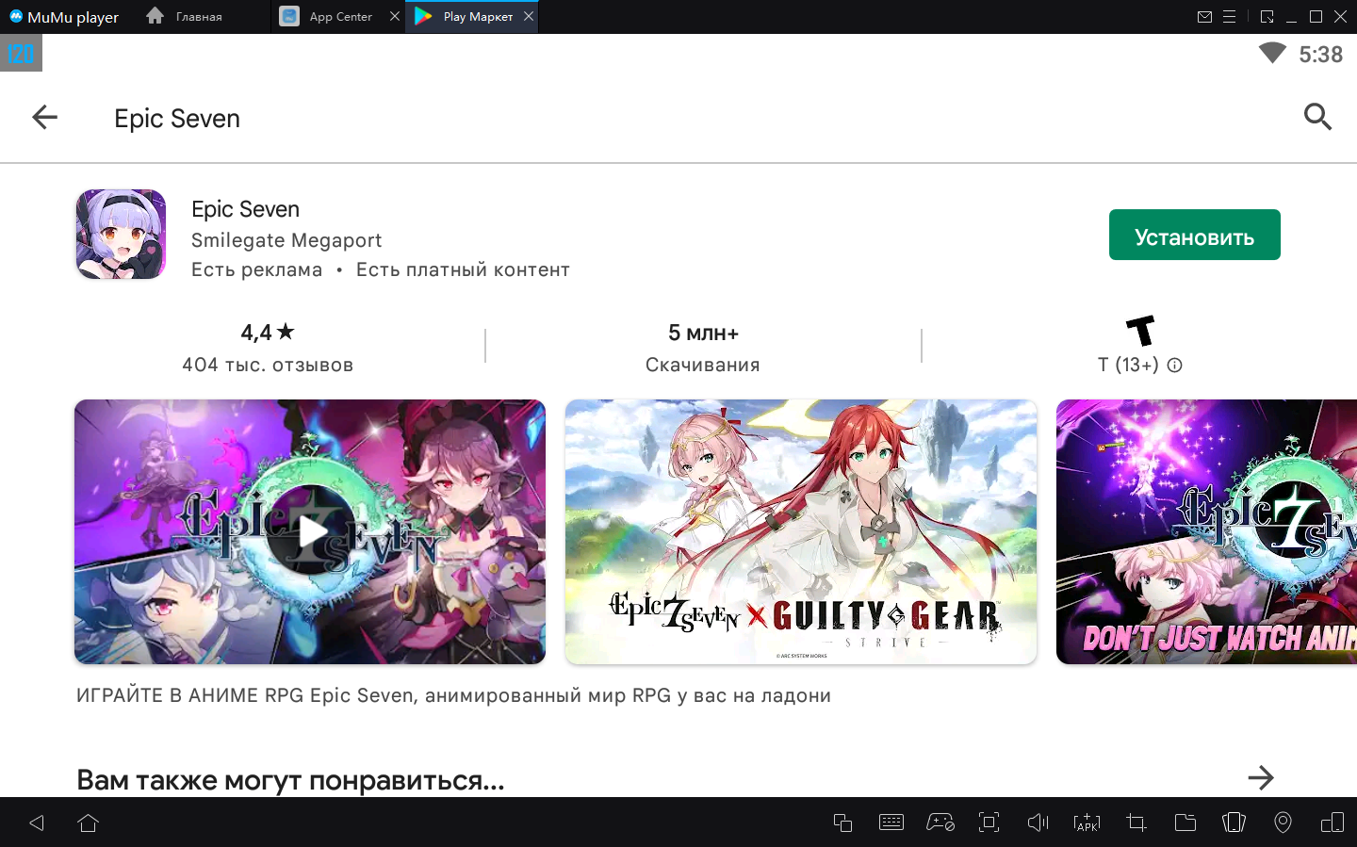
Task: Open the location pin tool
Action: click(x=1283, y=823)
